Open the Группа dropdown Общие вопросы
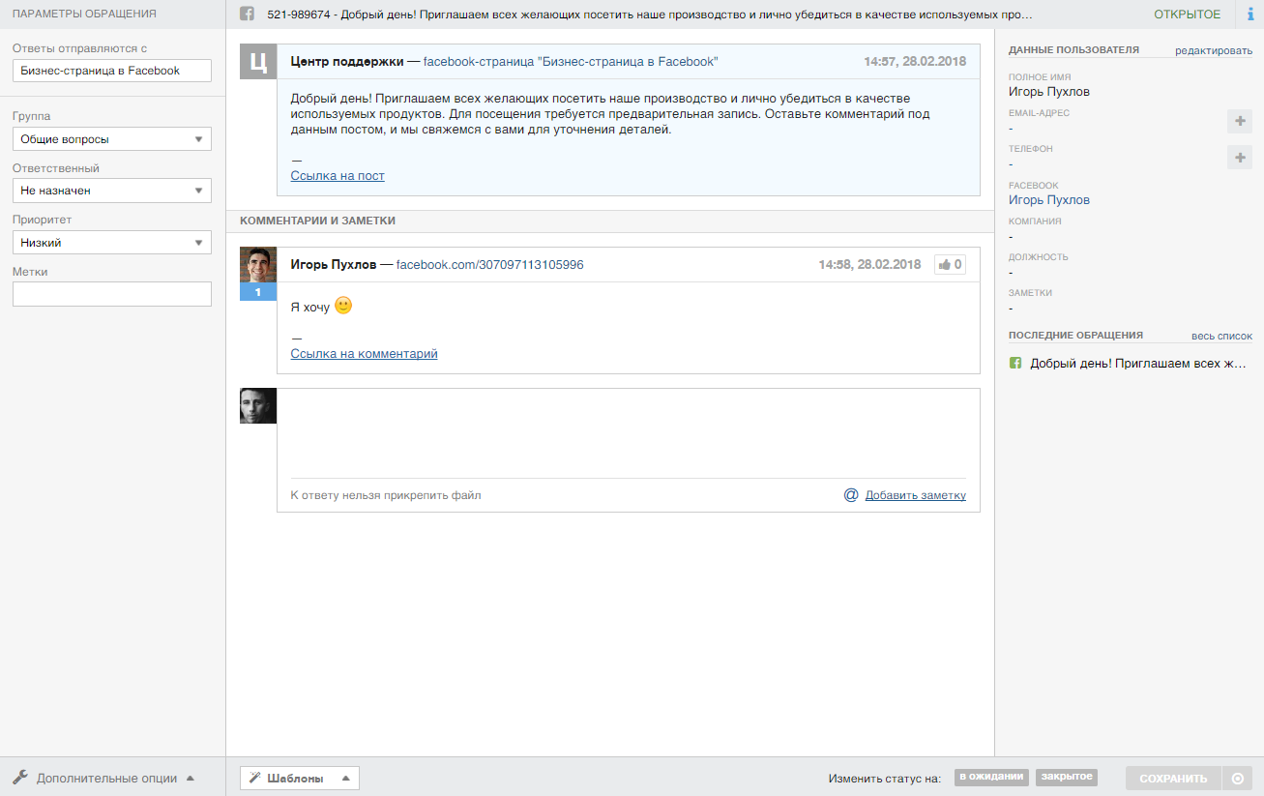 click(112, 138)
